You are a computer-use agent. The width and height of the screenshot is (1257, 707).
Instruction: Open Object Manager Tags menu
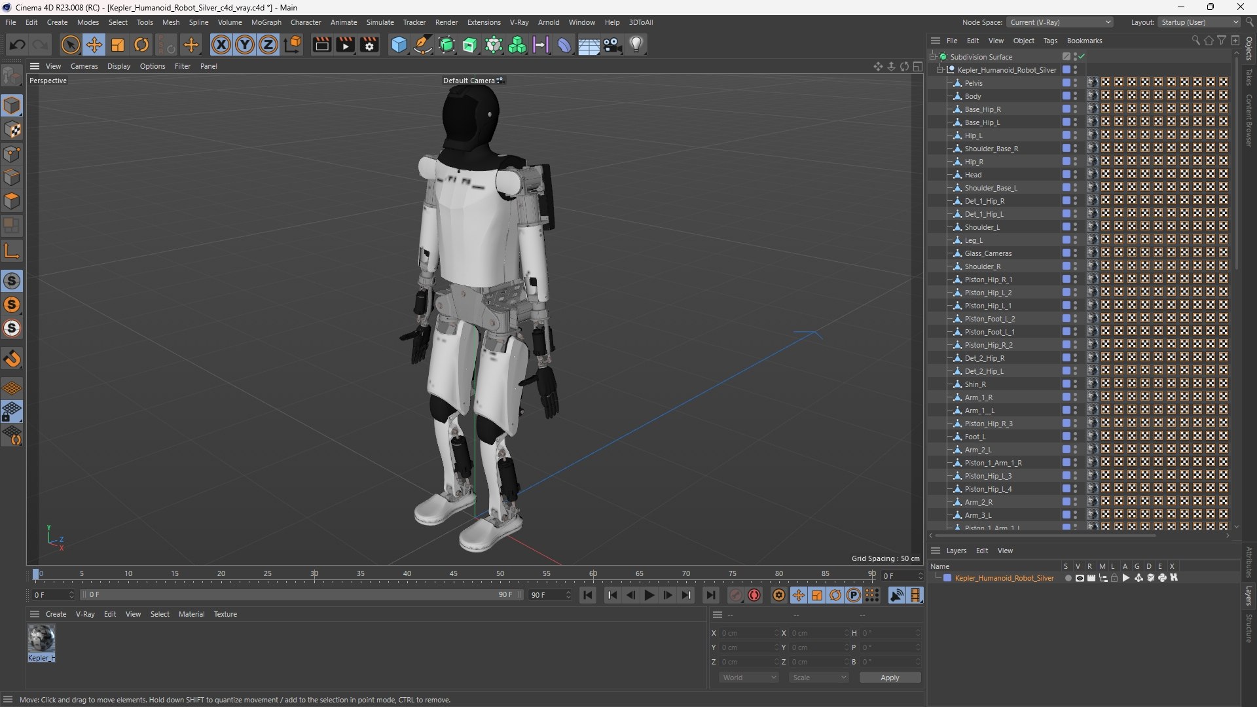[1050, 41]
